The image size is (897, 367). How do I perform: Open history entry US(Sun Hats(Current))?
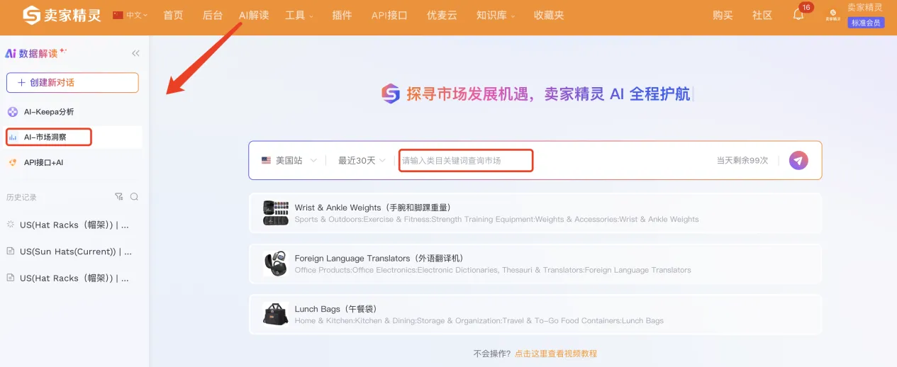pos(74,252)
